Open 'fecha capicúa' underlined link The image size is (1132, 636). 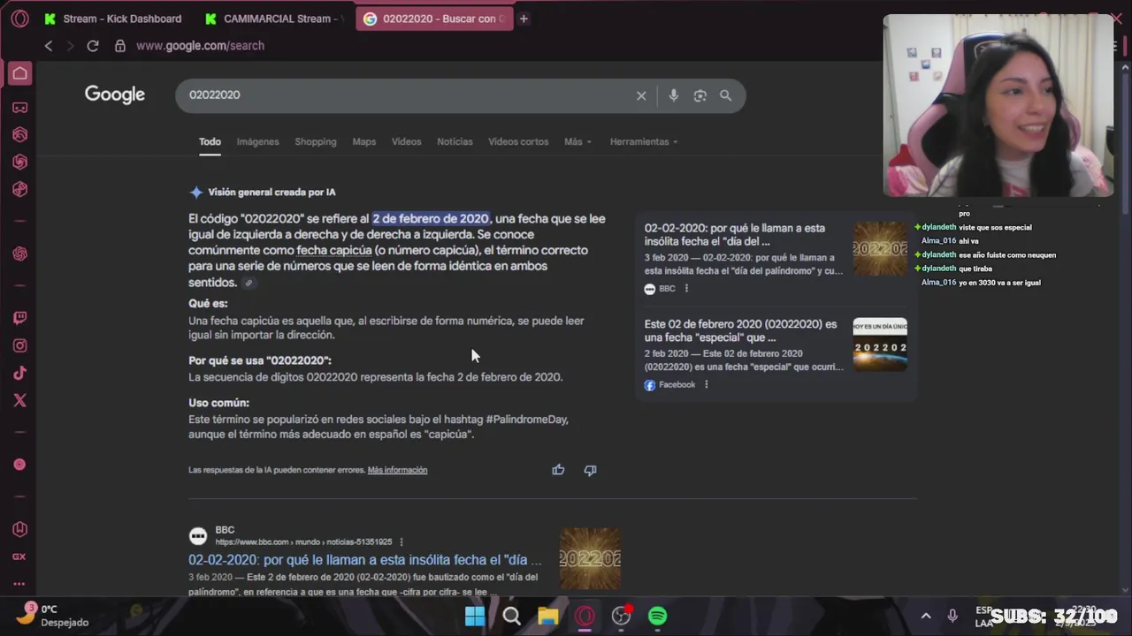pyautogui.click(x=334, y=251)
